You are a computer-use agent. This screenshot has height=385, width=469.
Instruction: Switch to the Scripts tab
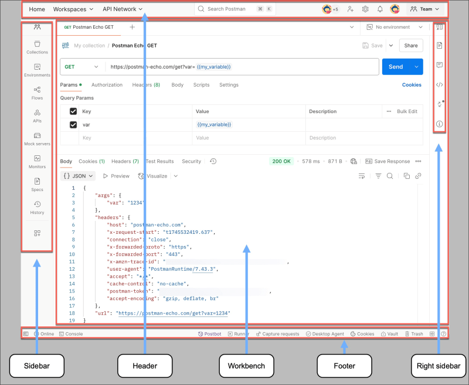(201, 85)
